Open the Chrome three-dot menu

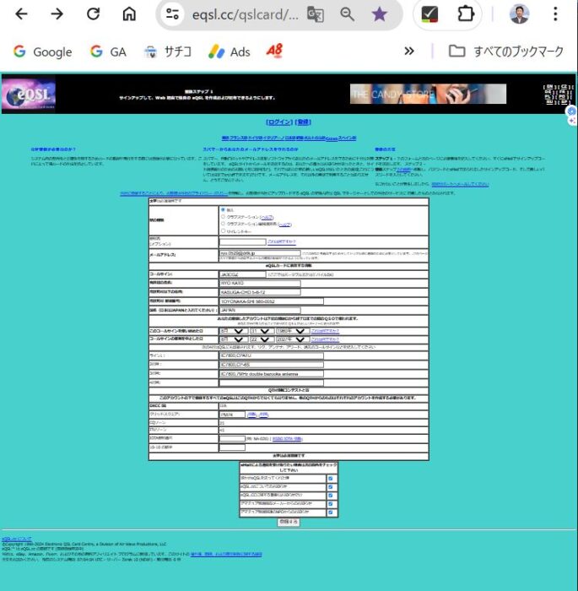coord(554,14)
